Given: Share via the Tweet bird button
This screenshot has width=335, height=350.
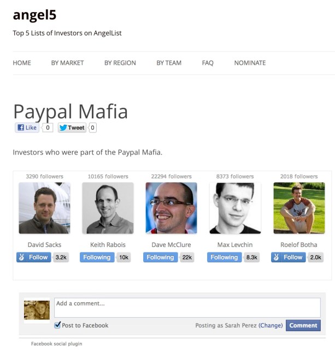Looking at the screenshot, I should [x=72, y=128].
